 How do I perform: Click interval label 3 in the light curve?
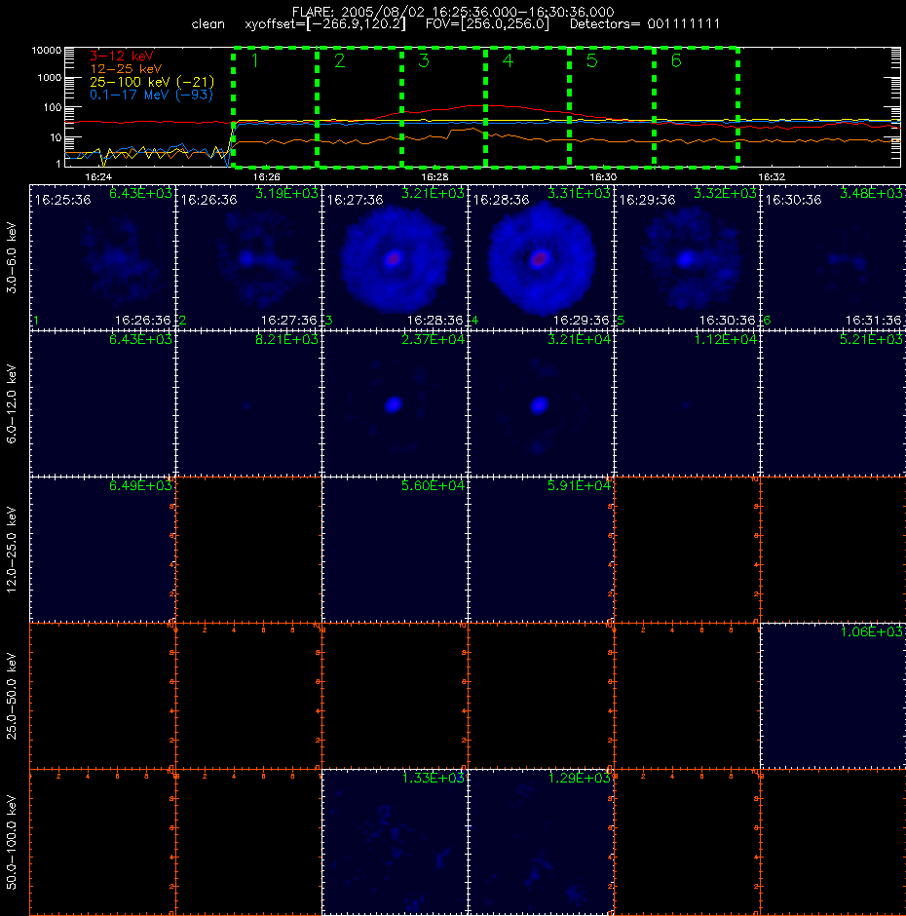(424, 60)
